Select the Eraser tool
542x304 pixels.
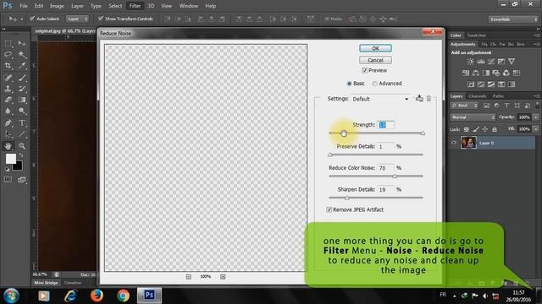click(8, 100)
